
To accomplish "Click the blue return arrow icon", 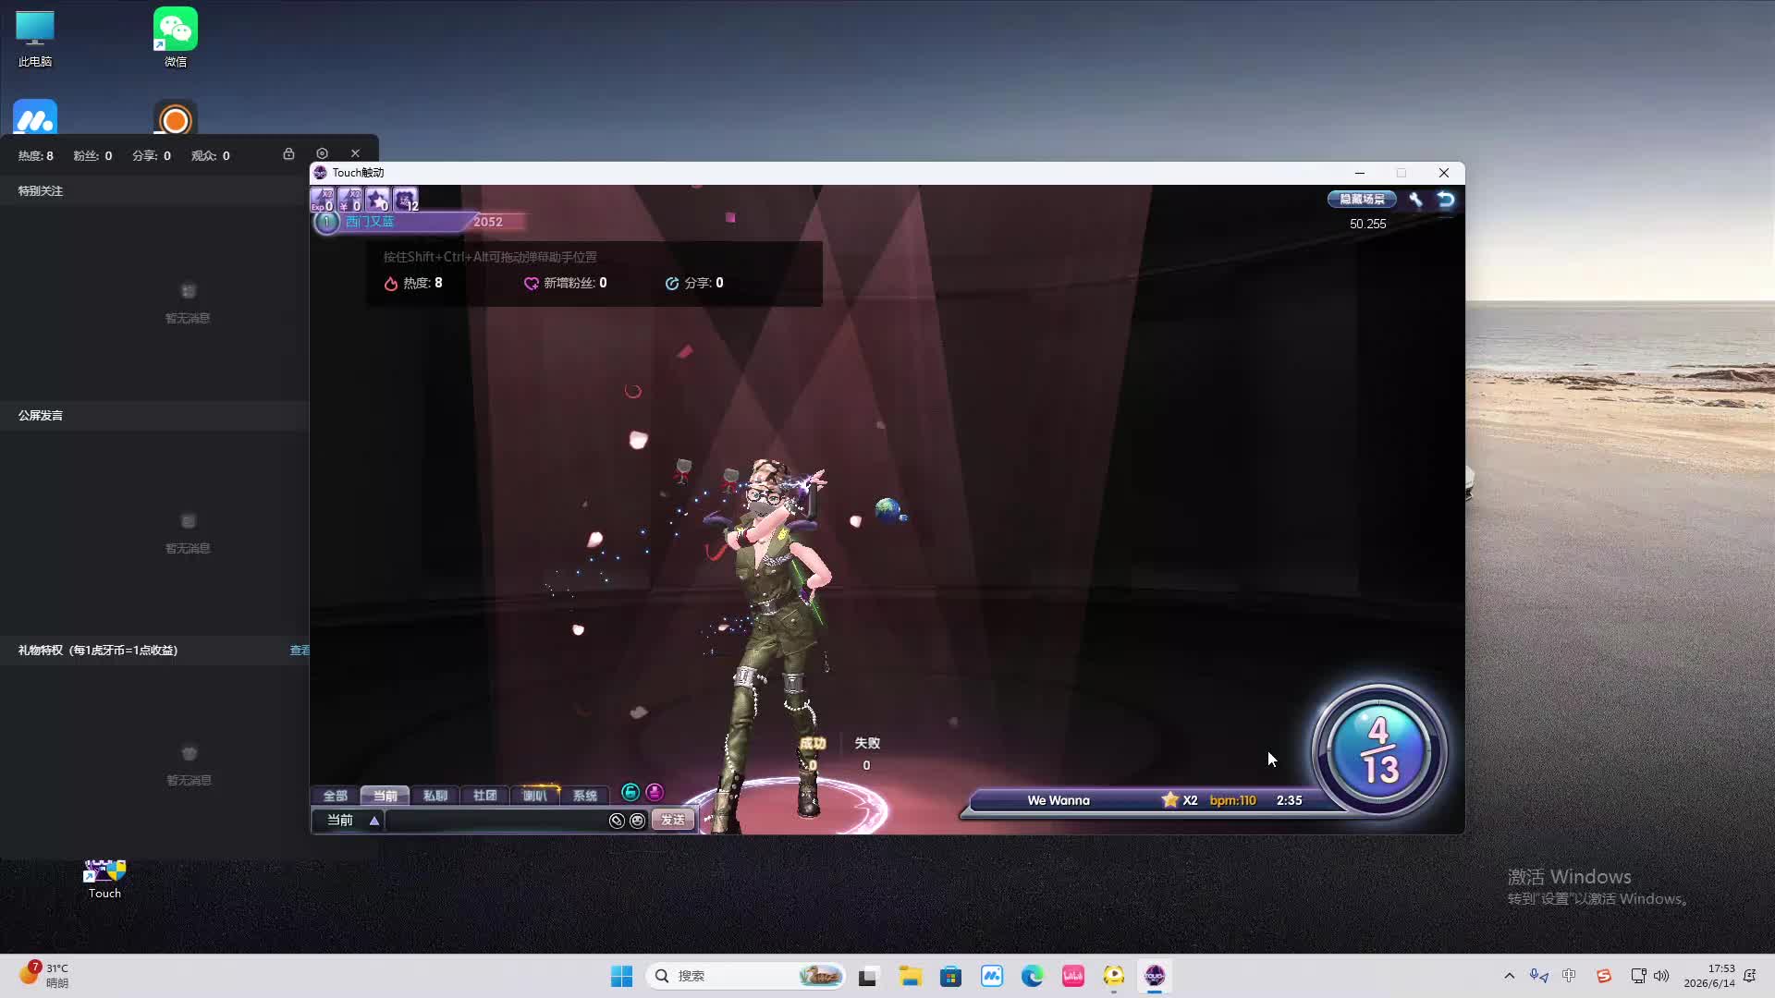I will [x=1445, y=199].
